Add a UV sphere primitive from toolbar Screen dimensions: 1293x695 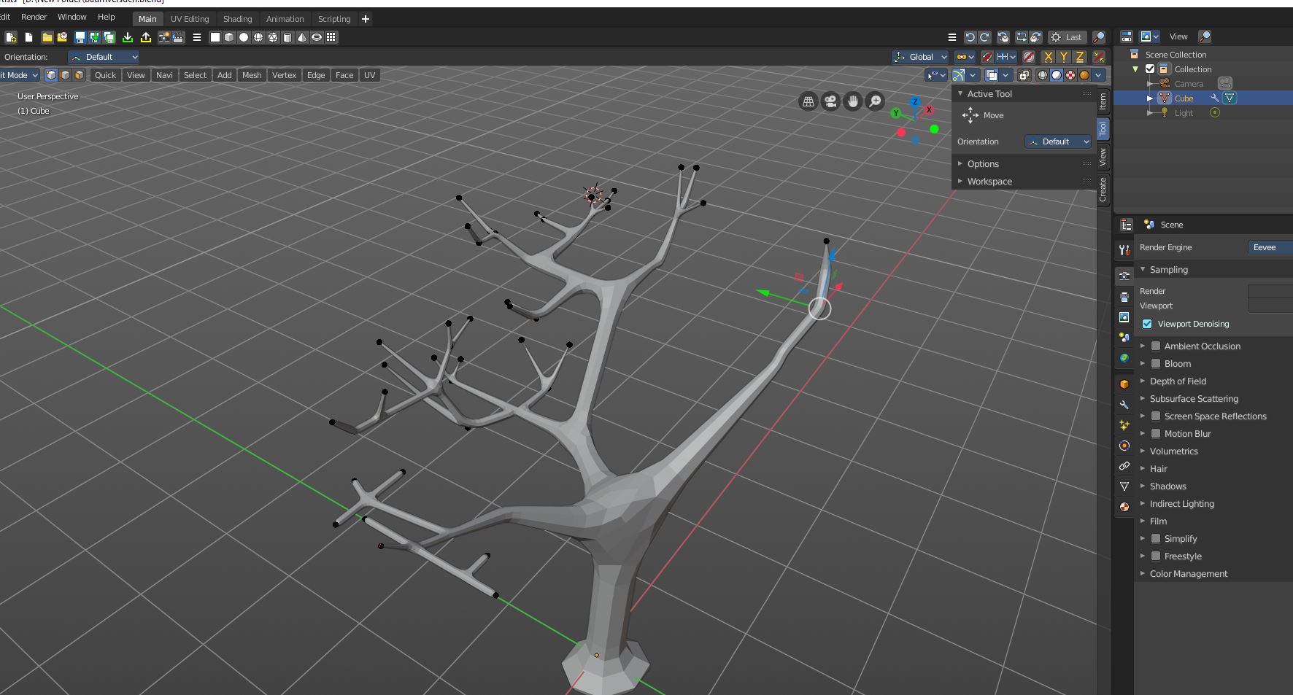[x=258, y=37]
